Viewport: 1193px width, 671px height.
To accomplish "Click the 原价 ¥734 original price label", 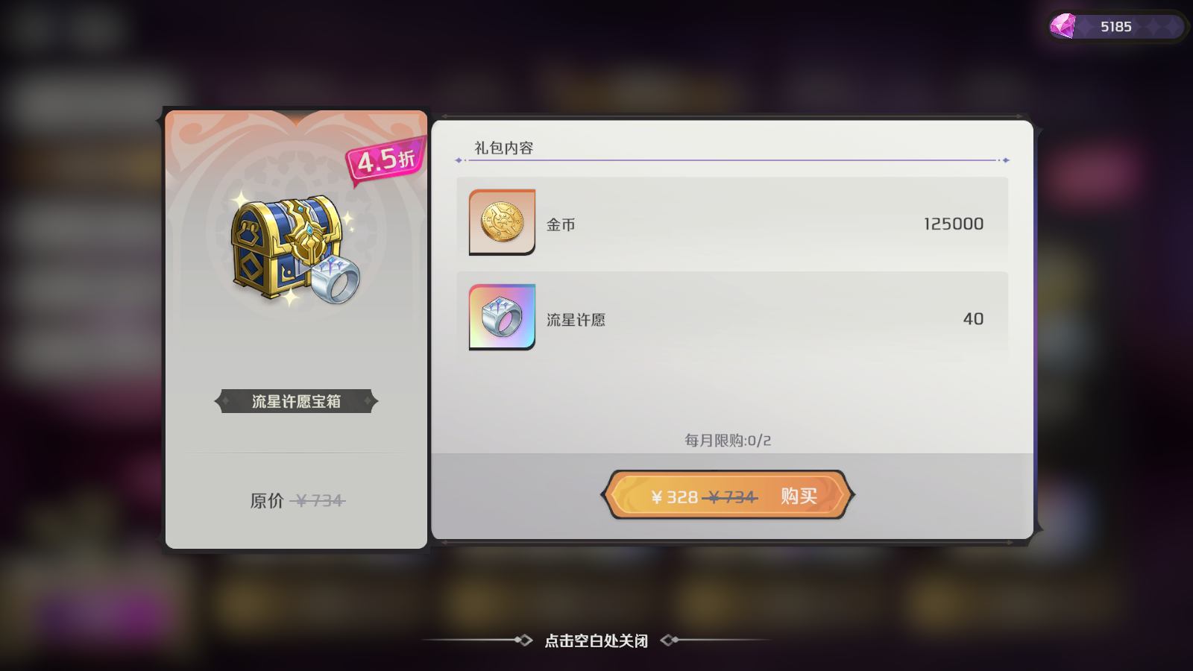I will 298,500.
